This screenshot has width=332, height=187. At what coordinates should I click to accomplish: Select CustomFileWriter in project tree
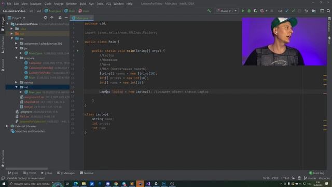tap(39, 73)
